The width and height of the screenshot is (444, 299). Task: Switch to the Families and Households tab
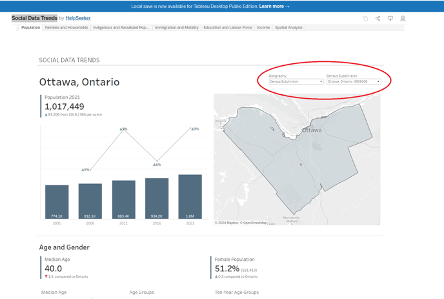coord(66,28)
